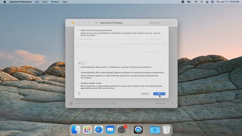
Task: Open Finder from the Dock
Action: pyautogui.click(x=76, y=130)
